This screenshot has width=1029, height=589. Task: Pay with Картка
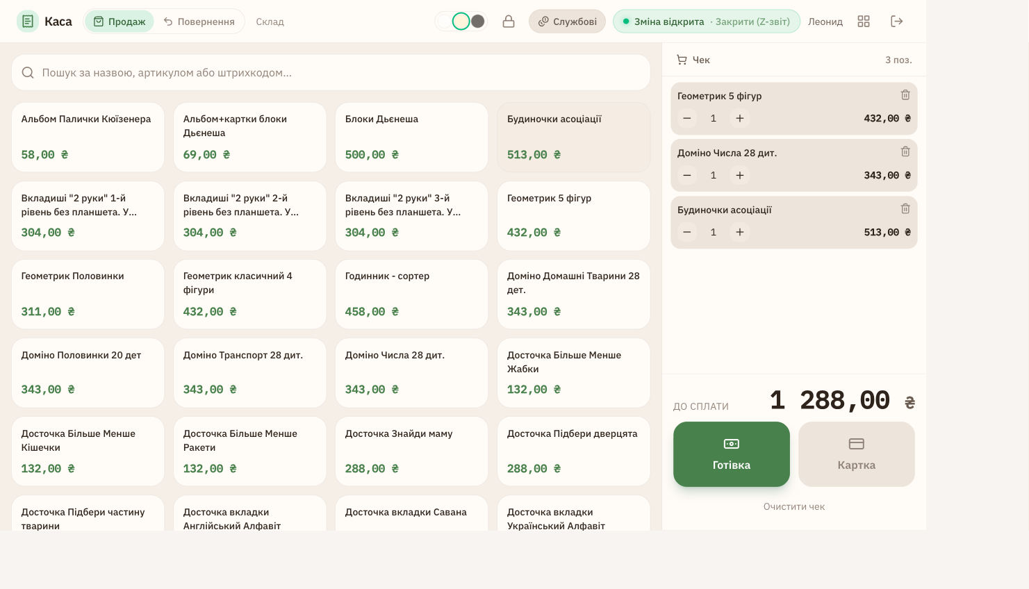[x=857, y=454]
